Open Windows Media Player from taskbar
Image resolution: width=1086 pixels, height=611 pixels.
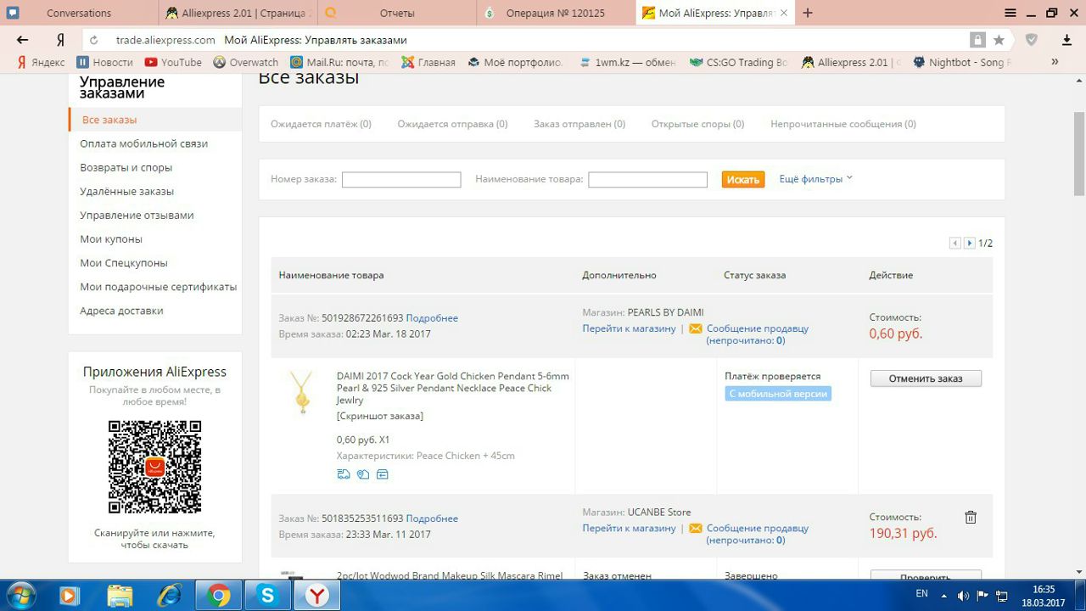tap(69, 596)
